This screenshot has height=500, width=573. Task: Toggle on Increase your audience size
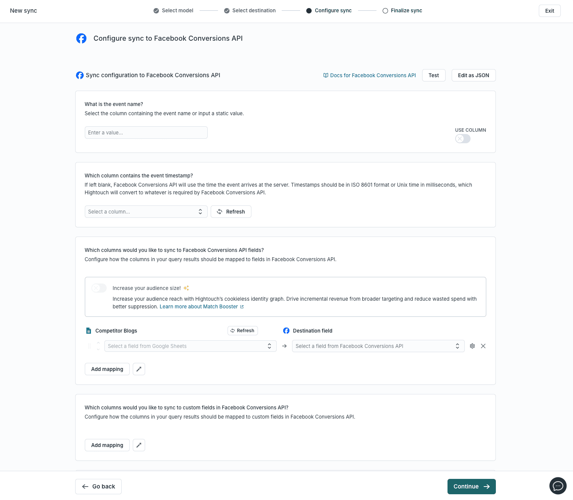[99, 288]
